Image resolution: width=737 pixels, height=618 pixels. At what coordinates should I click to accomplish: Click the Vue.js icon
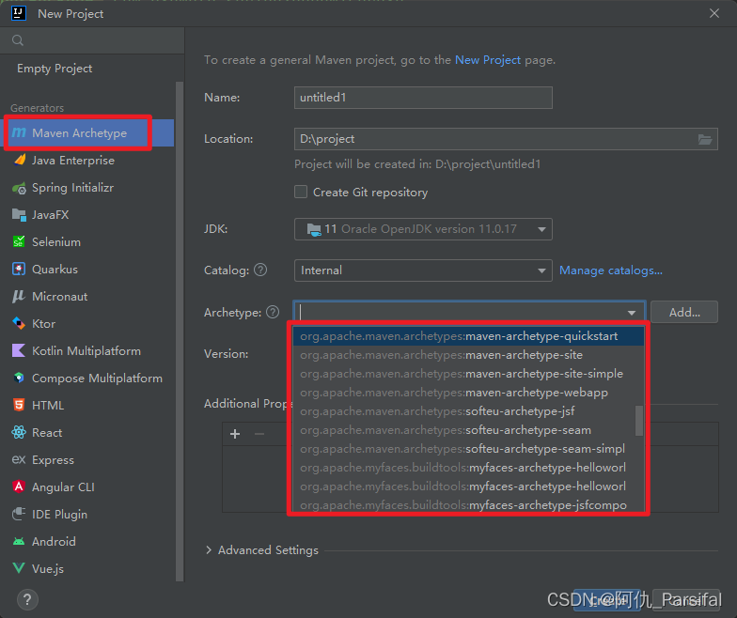click(x=19, y=568)
